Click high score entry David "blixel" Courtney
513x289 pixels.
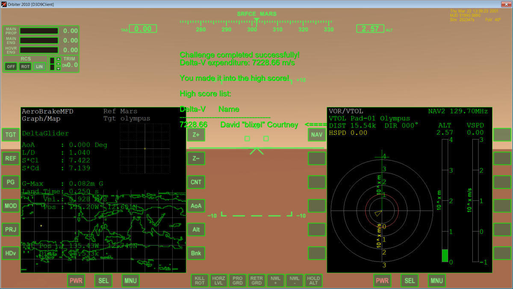pyautogui.click(x=259, y=125)
